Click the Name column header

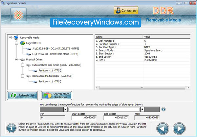tap(119, 37)
